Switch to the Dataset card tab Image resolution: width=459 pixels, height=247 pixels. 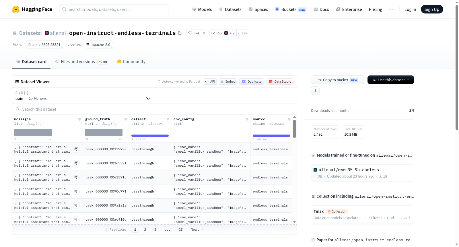click(x=31, y=62)
